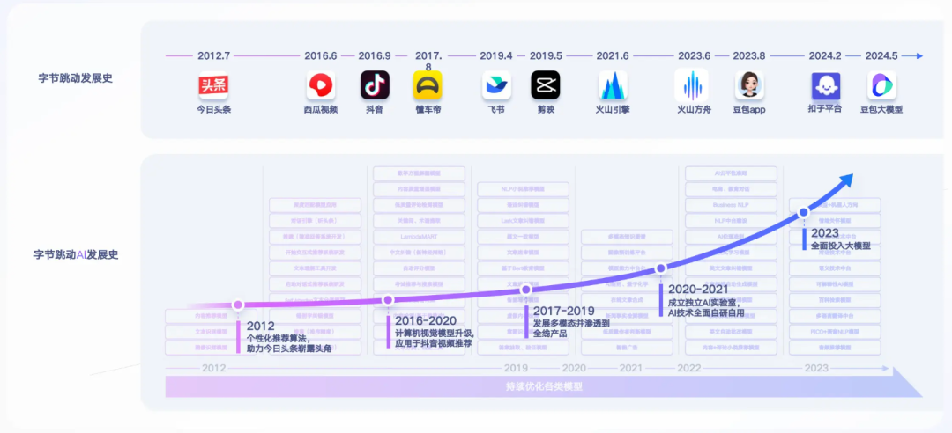Screen dimensions: 952x433
Task: Click the 2017-2019 milestone dot on curve
Action: click(526, 290)
